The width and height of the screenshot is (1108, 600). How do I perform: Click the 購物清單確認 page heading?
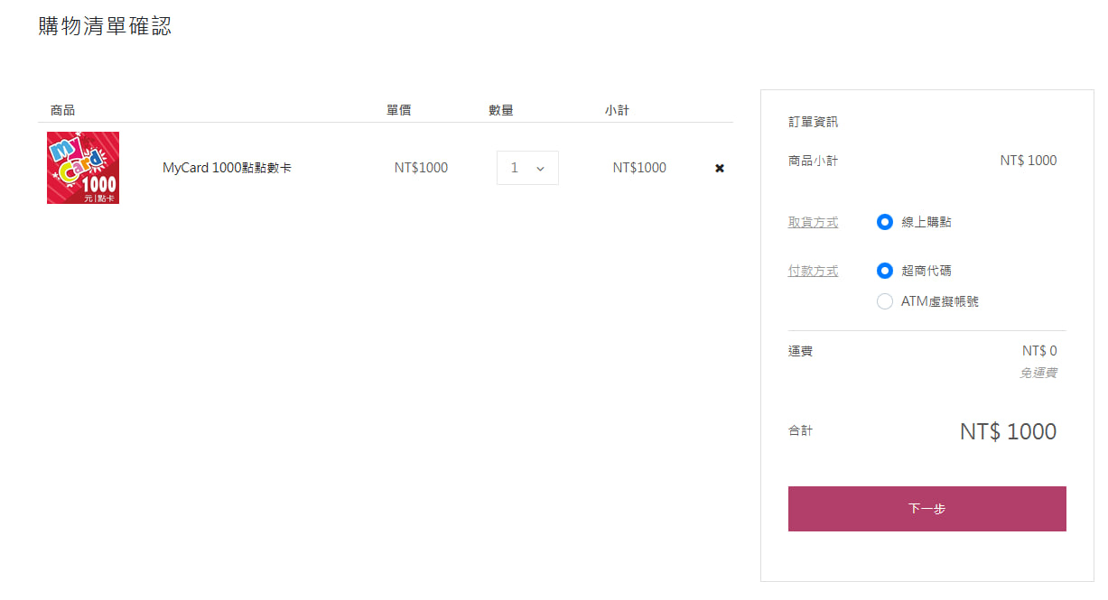tap(105, 26)
